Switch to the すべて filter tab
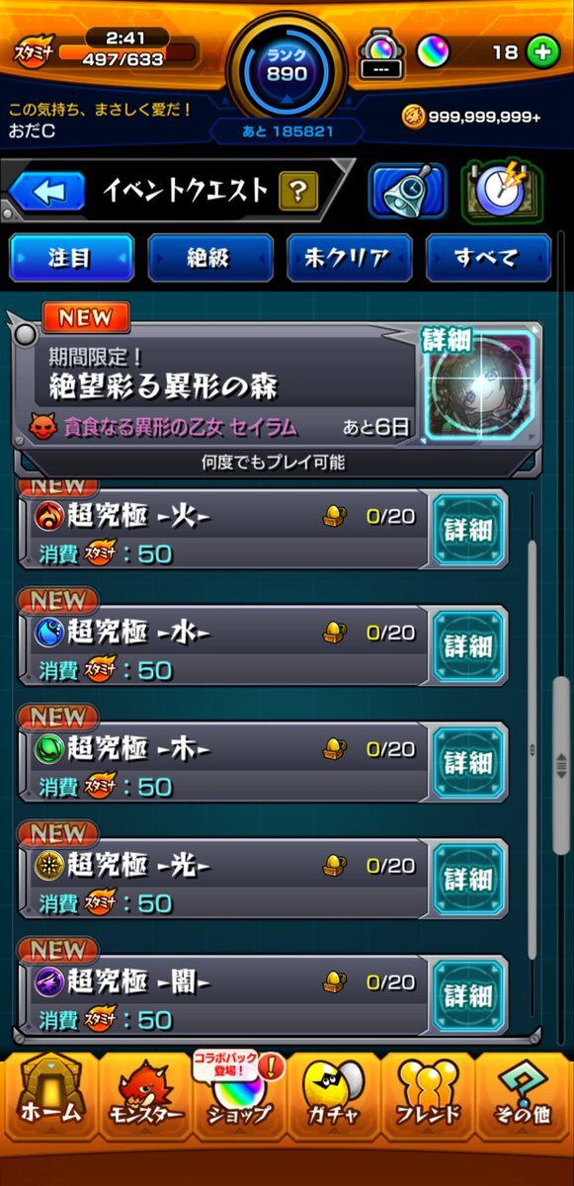This screenshot has width=574, height=1186. (488, 258)
